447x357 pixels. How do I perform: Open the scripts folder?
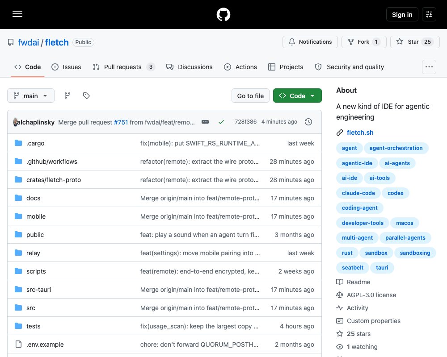tap(36, 271)
